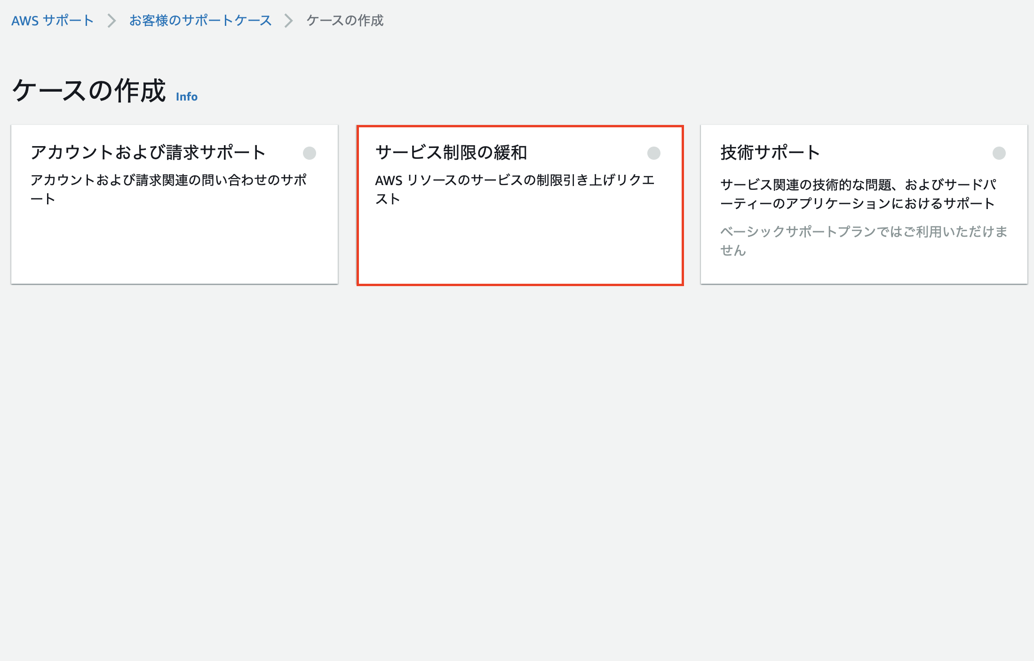This screenshot has height=661, width=1034.
Task: Click the radio circle on the billing support card
Action: (x=310, y=153)
